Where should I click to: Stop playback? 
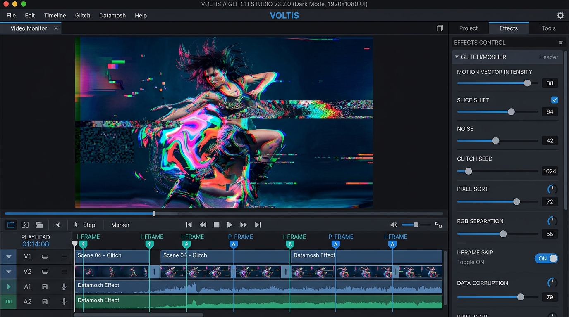tap(216, 225)
